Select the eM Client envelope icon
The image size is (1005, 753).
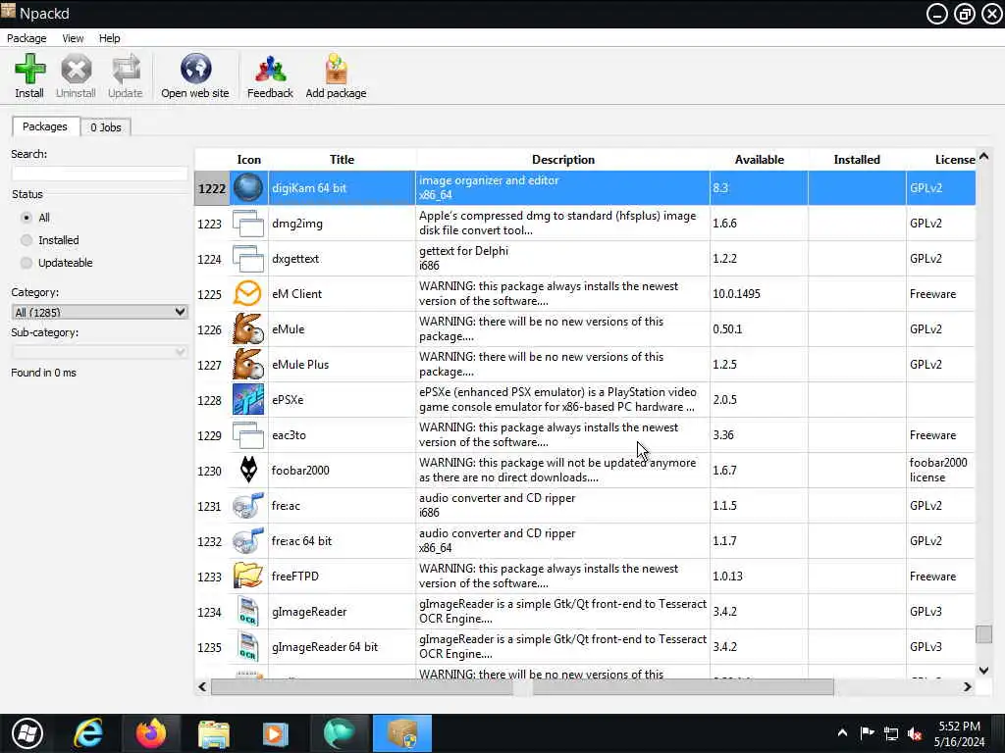[x=248, y=294]
